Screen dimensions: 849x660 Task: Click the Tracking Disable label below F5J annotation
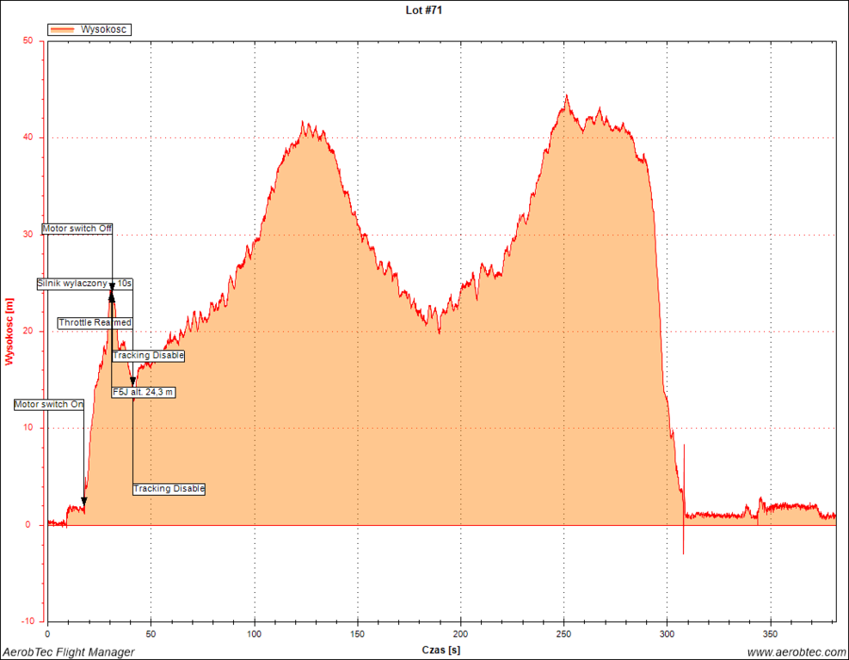(169, 489)
